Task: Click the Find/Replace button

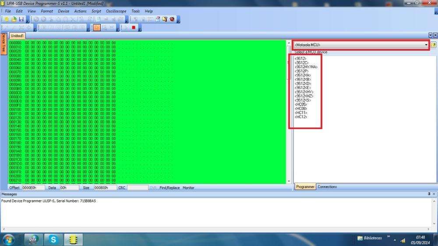Action: 170,188
